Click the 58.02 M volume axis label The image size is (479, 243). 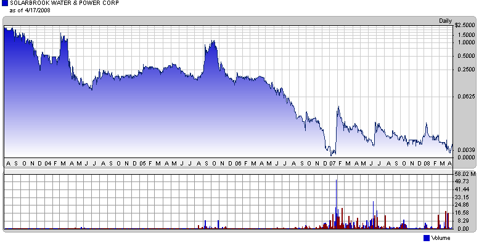pos(465,174)
